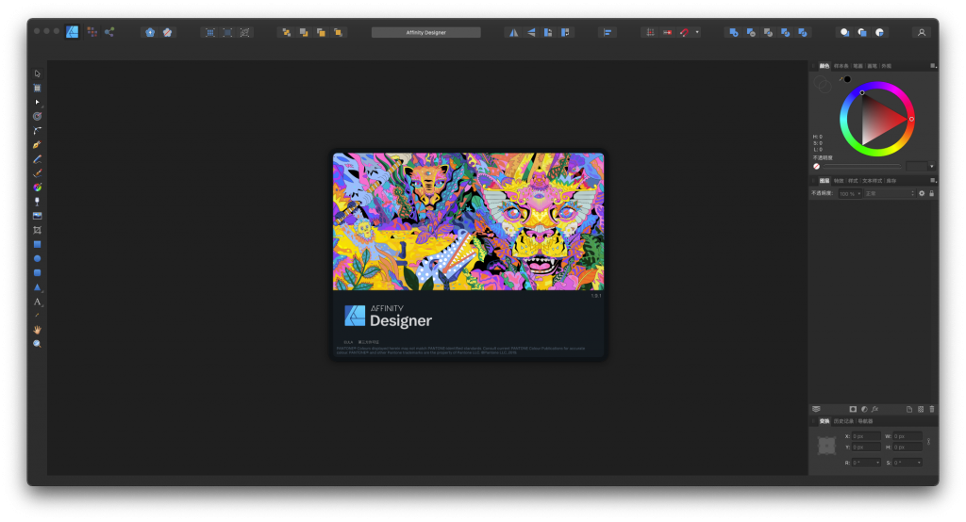Select the Rectangle shape tool

[37, 244]
